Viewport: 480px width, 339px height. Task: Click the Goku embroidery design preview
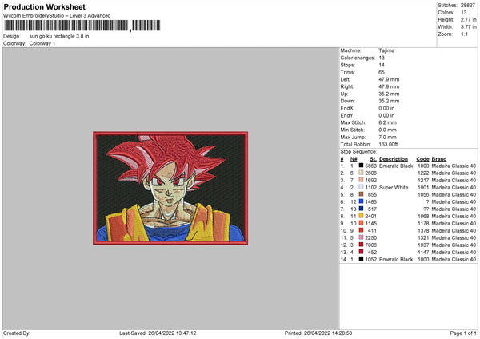coord(170,188)
